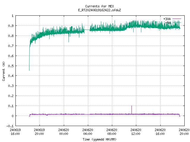The height and width of the screenshot is (142, 190).
Task: Click the x-axis label '240620 12:00'
Action: [136, 132]
